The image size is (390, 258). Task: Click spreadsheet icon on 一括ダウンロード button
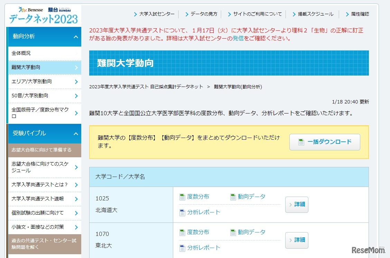(x=301, y=142)
